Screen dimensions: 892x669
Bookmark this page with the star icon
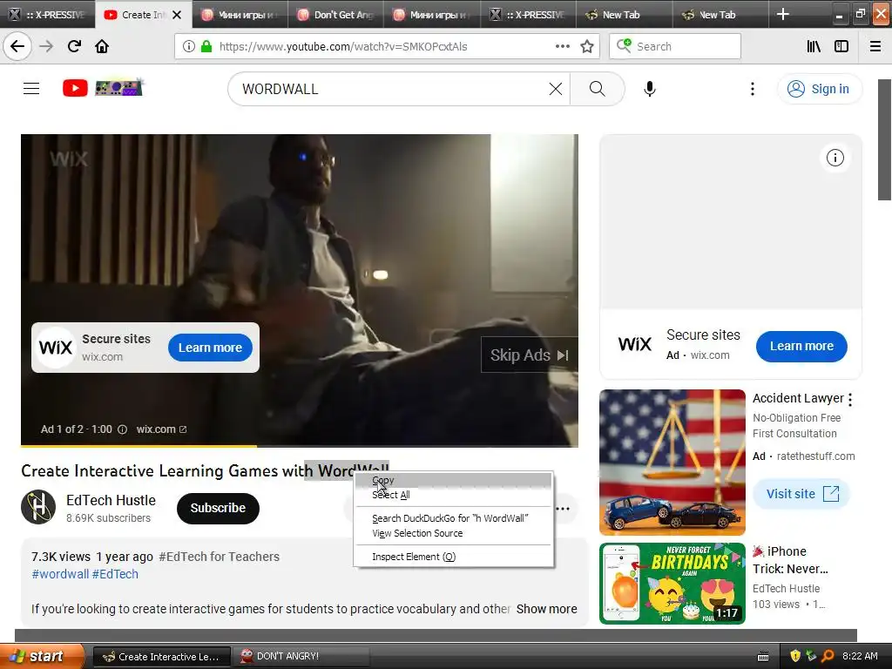click(587, 46)
